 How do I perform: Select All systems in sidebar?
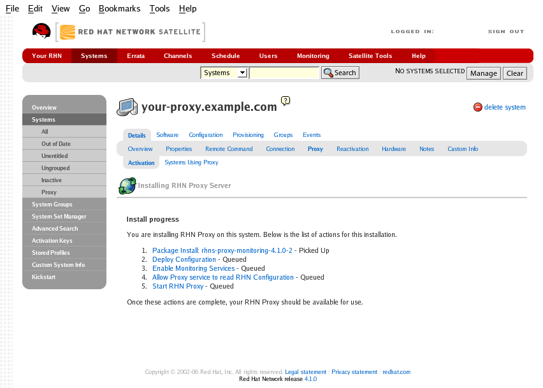(64, 131)
